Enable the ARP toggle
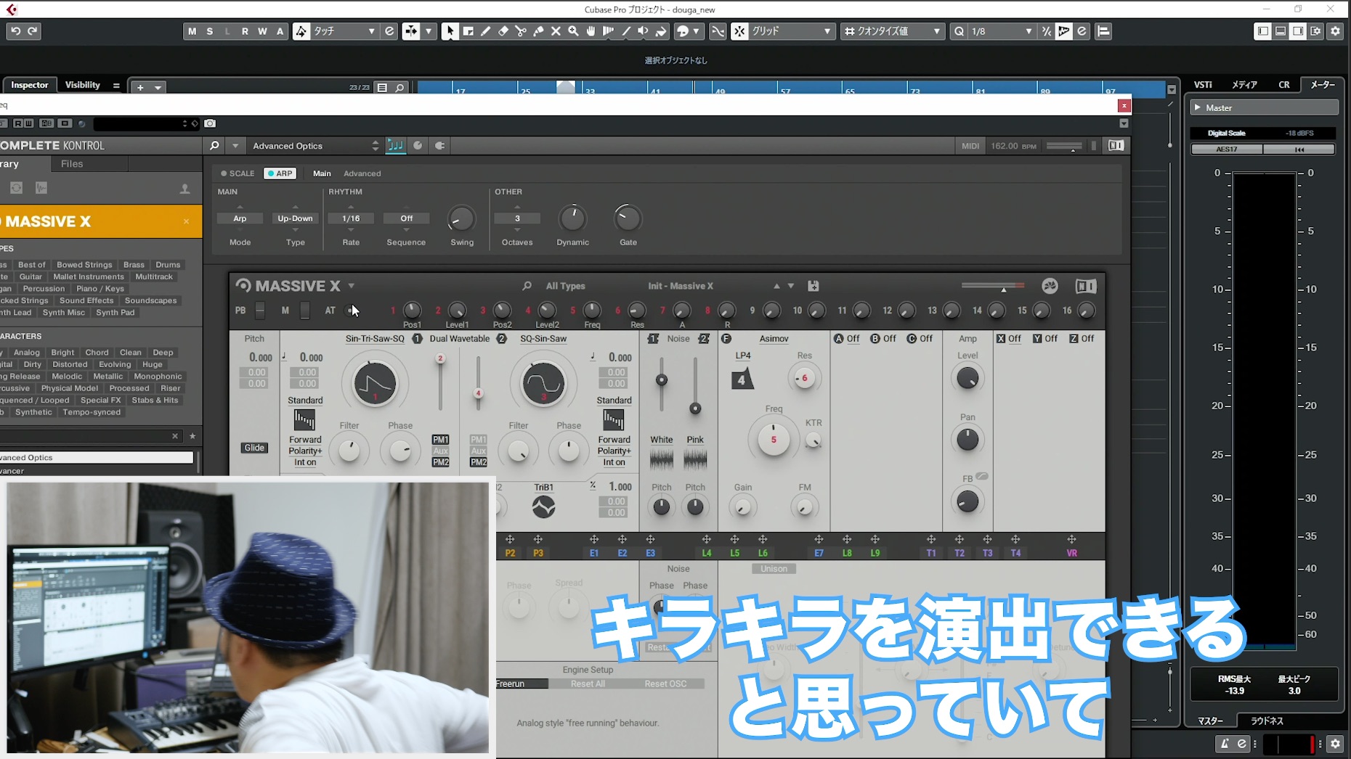 point(280,173)
